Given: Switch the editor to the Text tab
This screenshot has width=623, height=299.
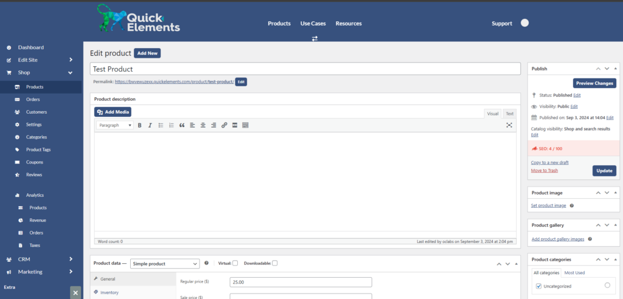Looking at the screenshot, I should [509, 114].
